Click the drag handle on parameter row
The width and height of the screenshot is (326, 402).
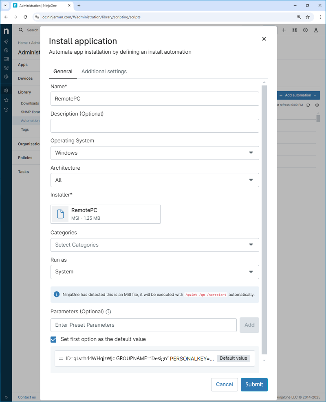61,358
